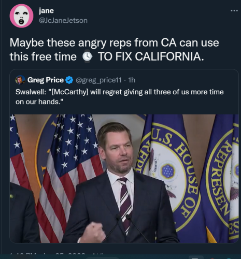Click the clock emoji in the tweet
Image resolution: width=241 pixels, height=259 pixels.
(x=87, y=56)
